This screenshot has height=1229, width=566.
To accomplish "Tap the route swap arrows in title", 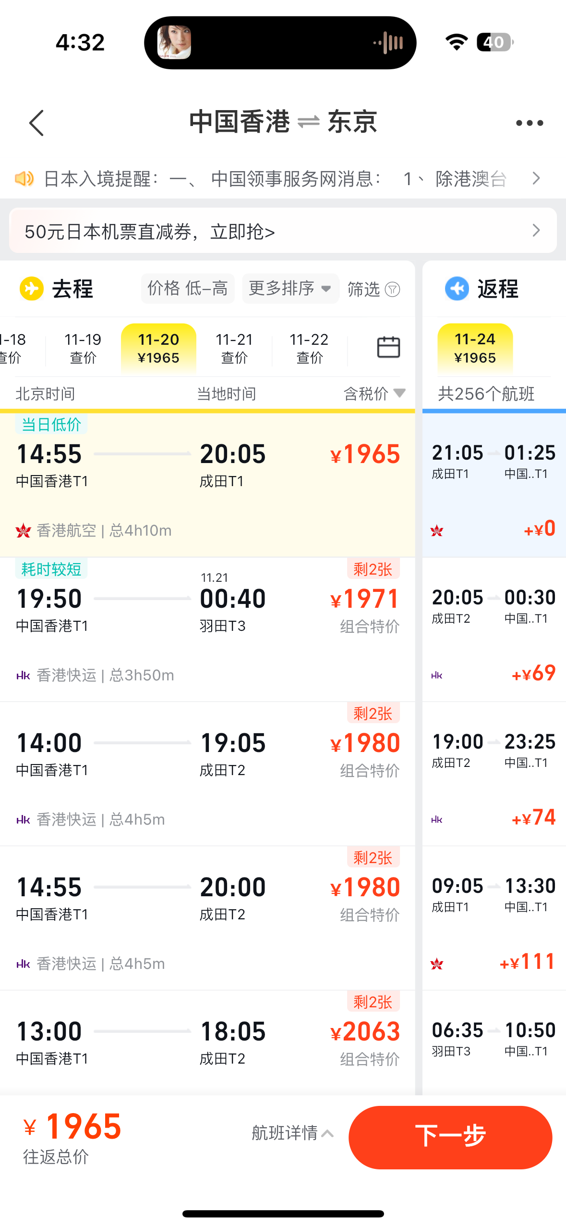I will [x=308, y=122].
